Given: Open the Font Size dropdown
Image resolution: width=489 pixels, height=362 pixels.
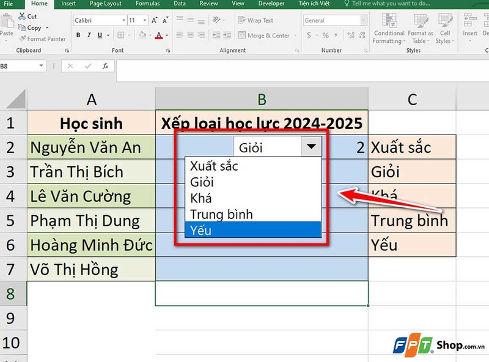Looking at the screenshot, I should tap(144, 20).
